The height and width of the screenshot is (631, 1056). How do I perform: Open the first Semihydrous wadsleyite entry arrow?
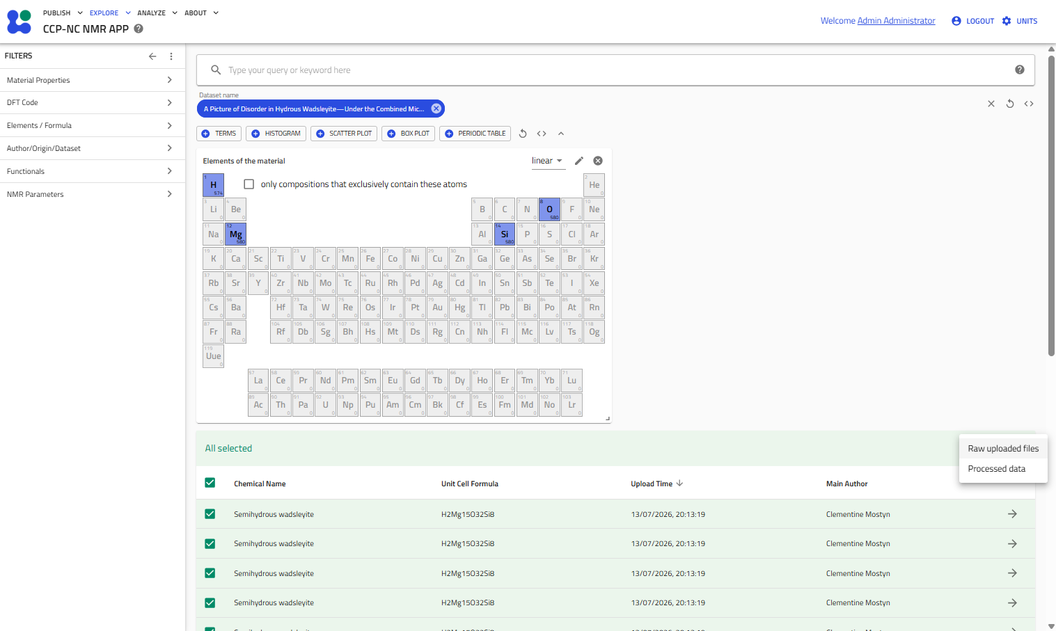[1012, 514]
